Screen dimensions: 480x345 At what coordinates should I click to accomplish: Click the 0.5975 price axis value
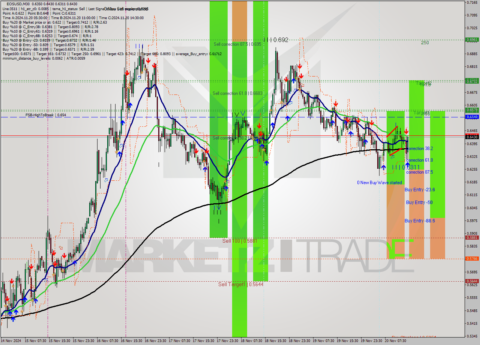click(472, 220)
